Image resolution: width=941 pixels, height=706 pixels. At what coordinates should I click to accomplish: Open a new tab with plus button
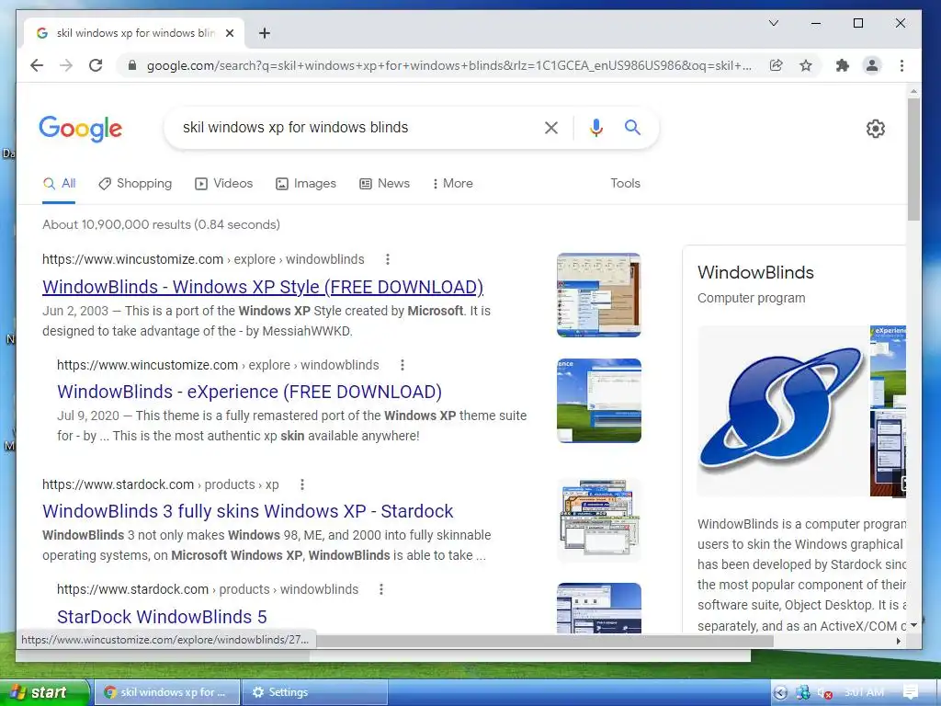point(265,33)
